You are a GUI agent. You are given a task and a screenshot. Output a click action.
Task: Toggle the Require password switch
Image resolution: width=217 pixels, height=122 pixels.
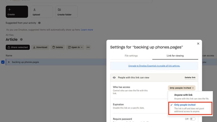(x=192, y=119)
